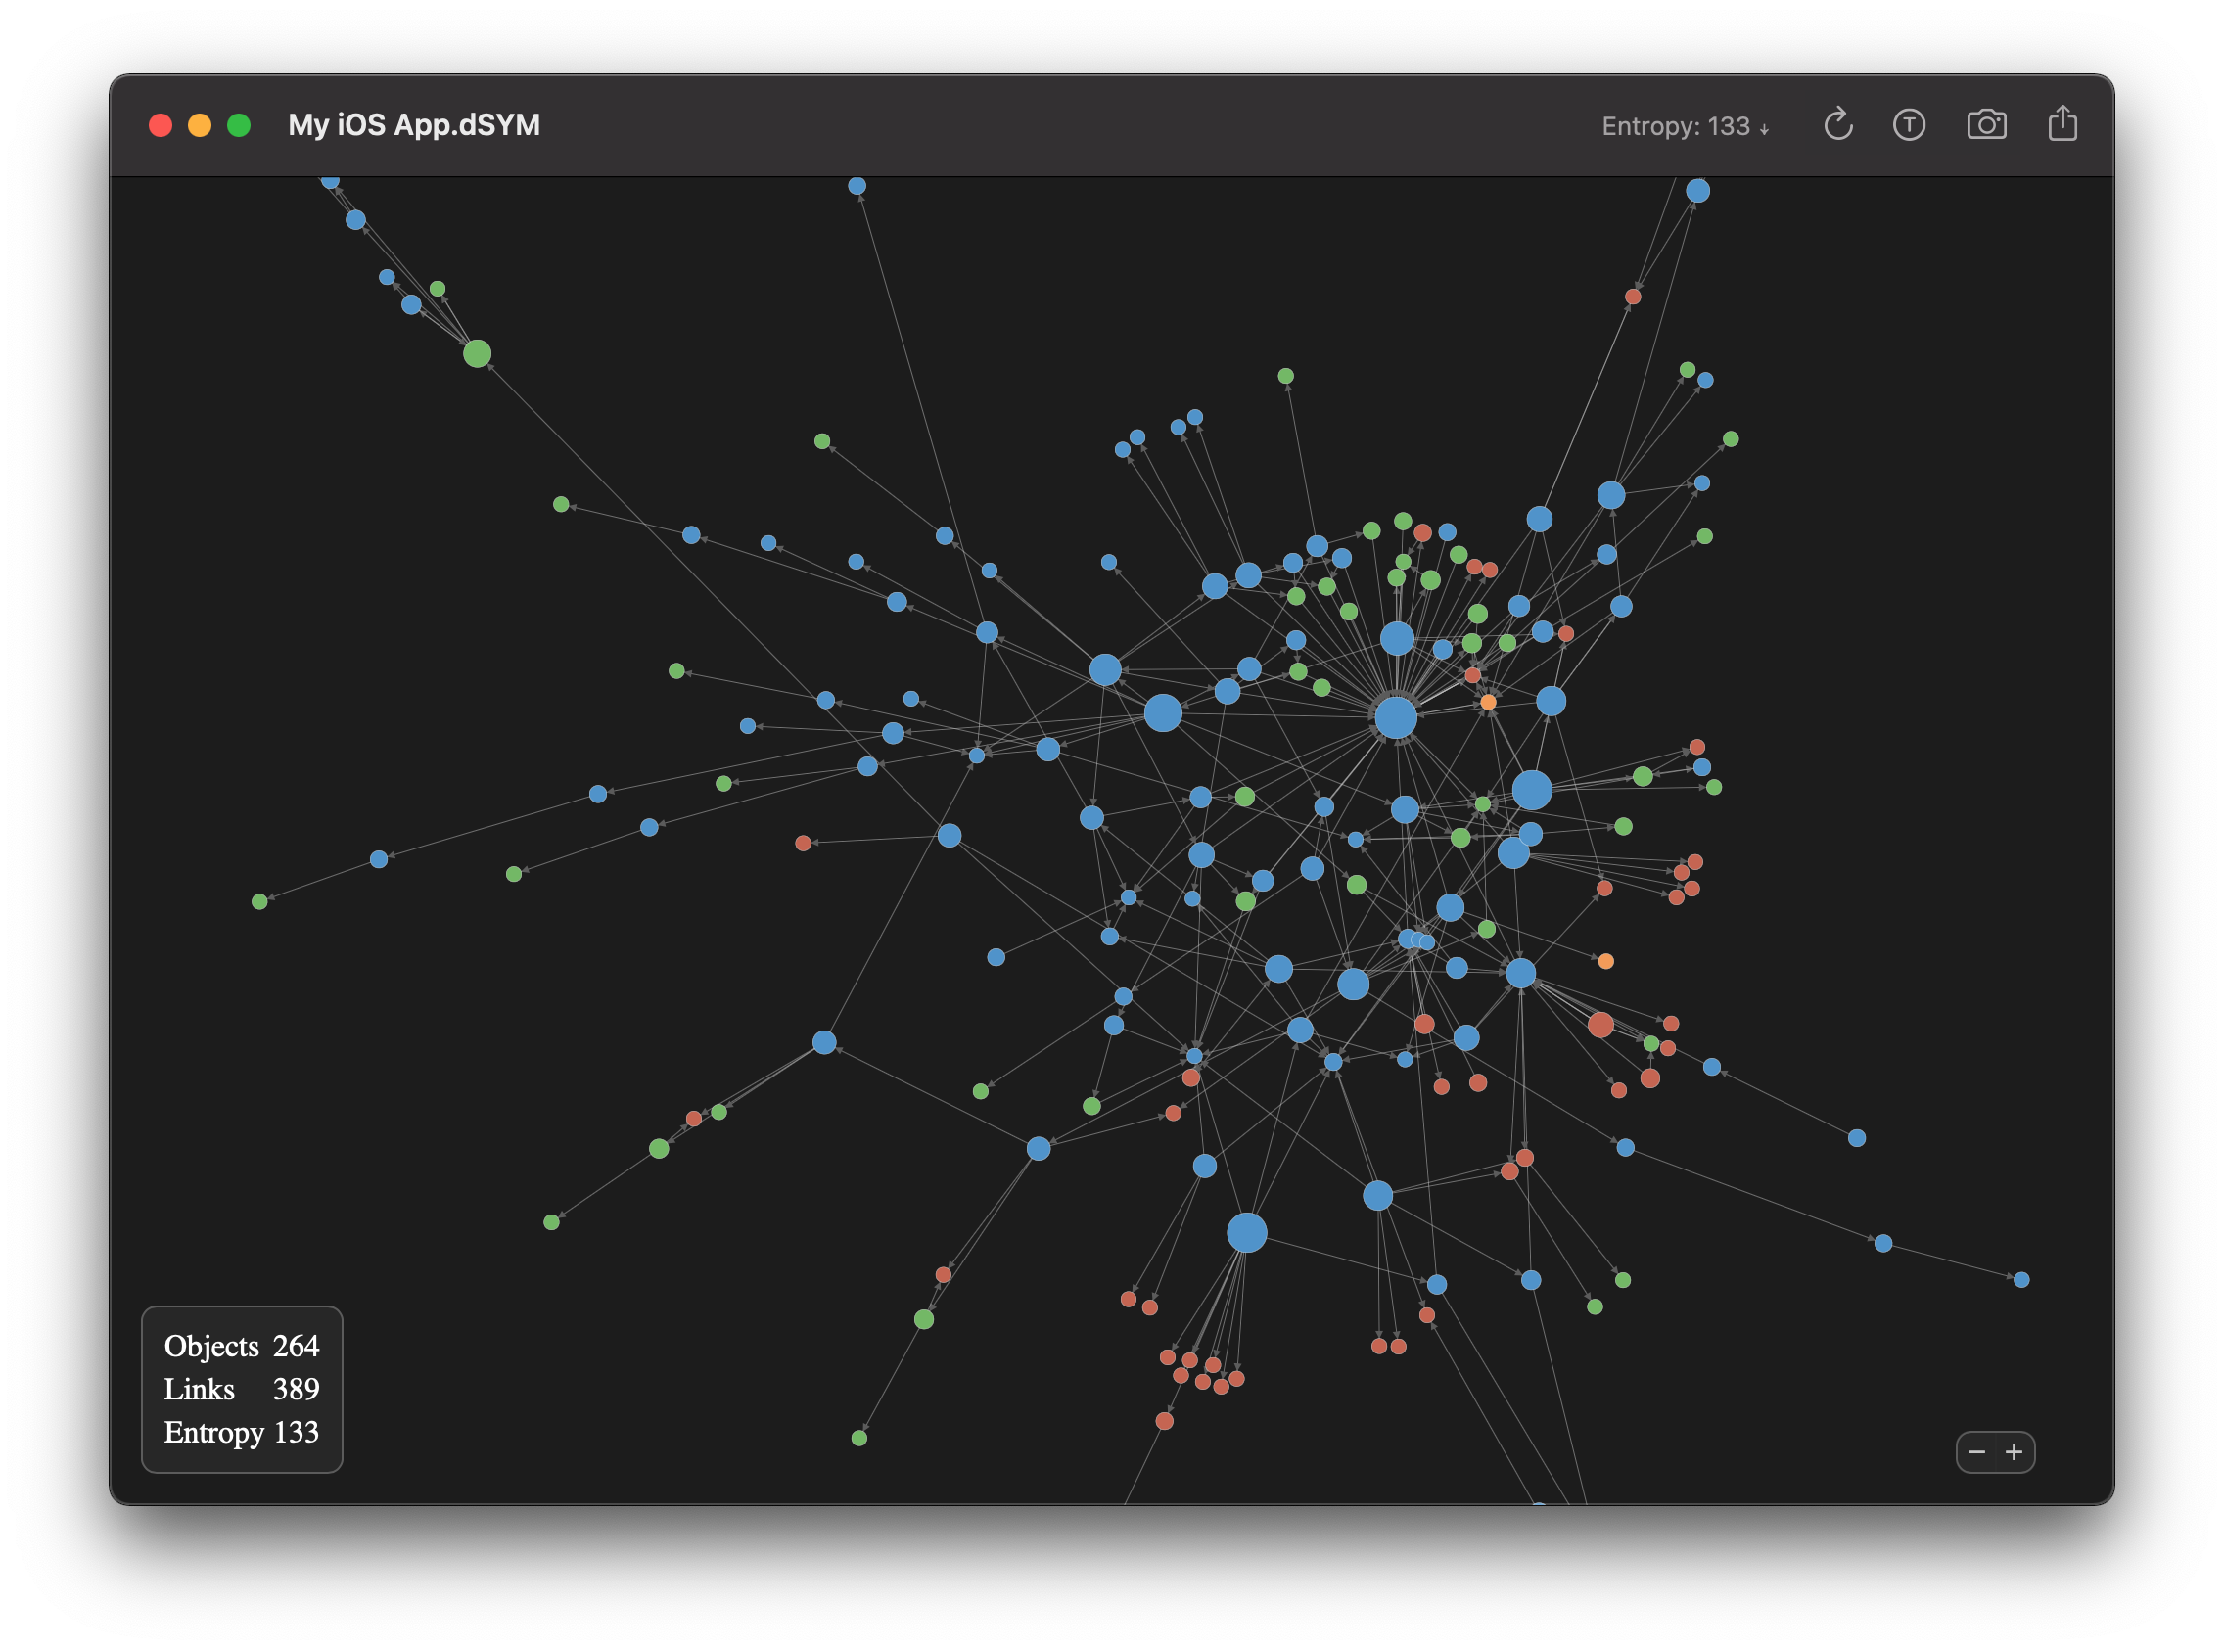Enter full screen with the green button
The image size is (2224, 1650).
tap(239, 125)
